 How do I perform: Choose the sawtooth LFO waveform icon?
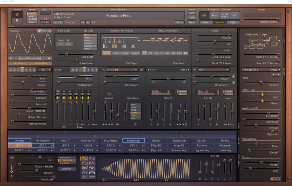point(92,163)
